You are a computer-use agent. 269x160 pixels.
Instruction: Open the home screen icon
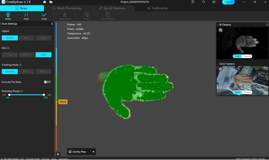tap(45, 2)
